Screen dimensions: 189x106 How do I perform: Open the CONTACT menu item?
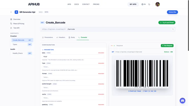86,4
